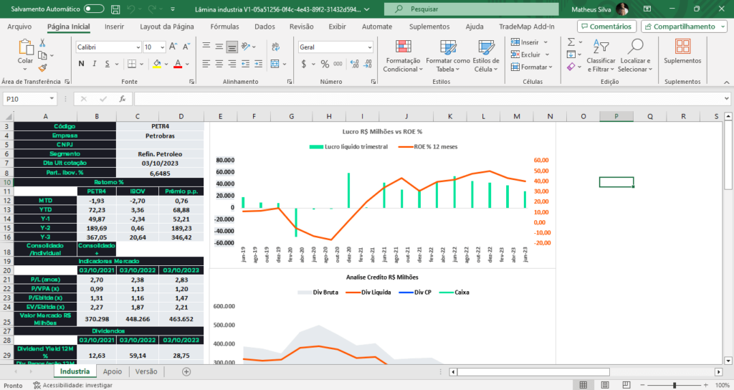Click the Copy icon in clipboard group
The height and width of the screenshot is (390, 734).
point(42,55)
